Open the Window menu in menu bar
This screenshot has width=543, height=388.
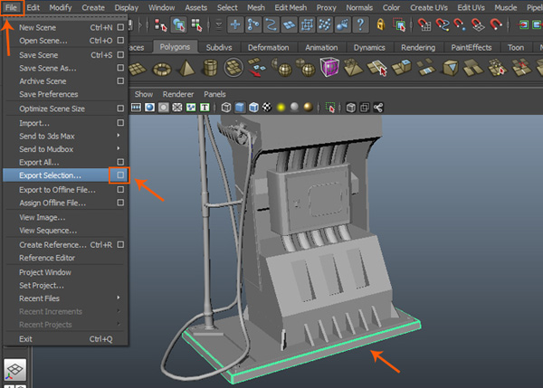161,7
